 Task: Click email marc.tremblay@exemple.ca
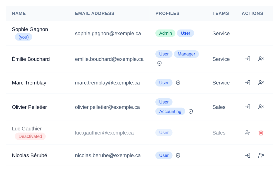pyautogui.click(x=107, y=83)
